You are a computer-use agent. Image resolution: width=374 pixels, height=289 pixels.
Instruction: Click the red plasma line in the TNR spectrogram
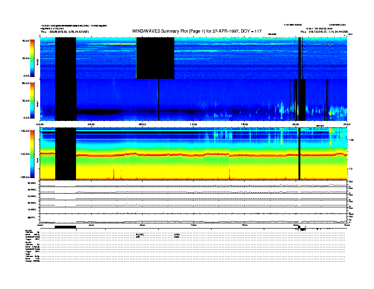coord(193,155)
